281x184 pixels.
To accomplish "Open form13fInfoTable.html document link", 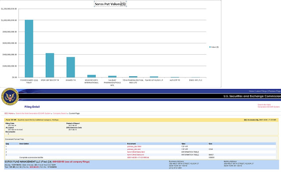I will tap(136, 152).
